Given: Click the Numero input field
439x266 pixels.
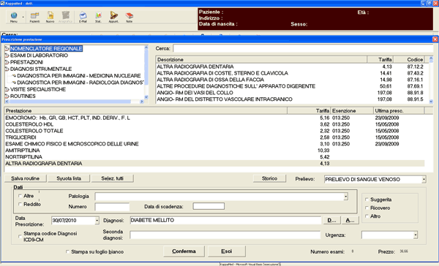Looking at the screenshot, I should (112, 207).
